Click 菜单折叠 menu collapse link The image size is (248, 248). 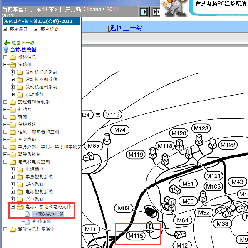50,29
